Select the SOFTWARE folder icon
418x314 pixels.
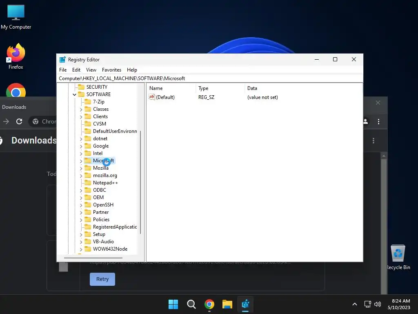click(81, 94)
